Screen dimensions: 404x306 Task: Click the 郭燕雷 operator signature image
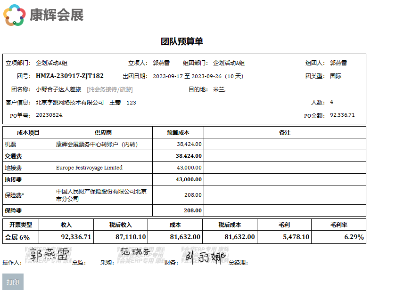click(49, 256)
